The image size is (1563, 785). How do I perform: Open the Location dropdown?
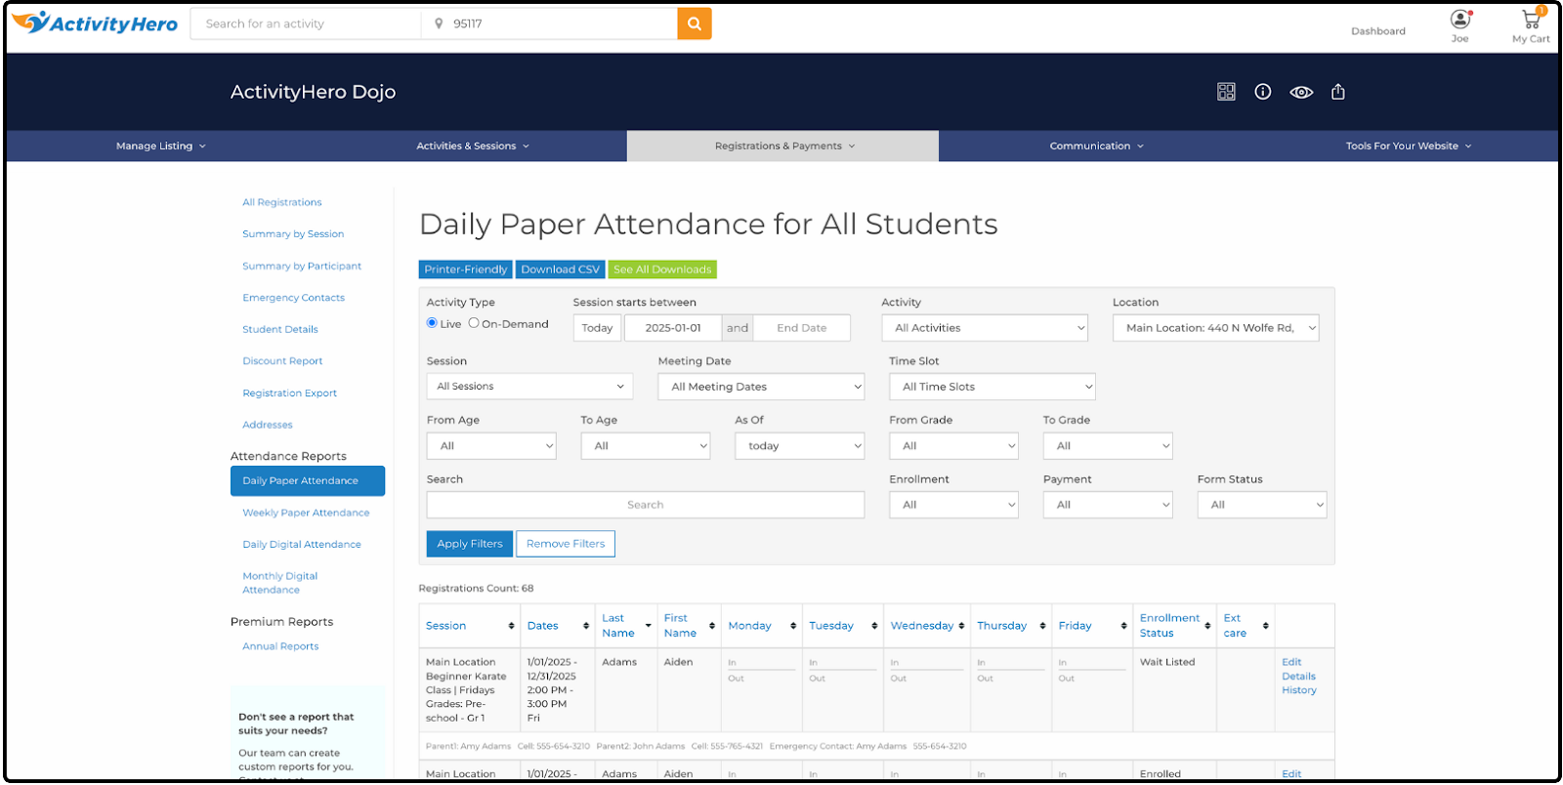[x=1216, y=328]
